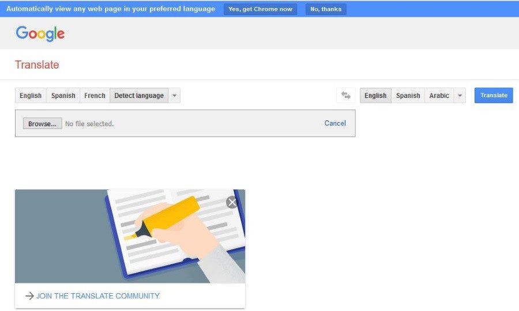The height and width of the screenshot is (311, 519).
Task: Swap source and target languages
Action: pos(346,96)
